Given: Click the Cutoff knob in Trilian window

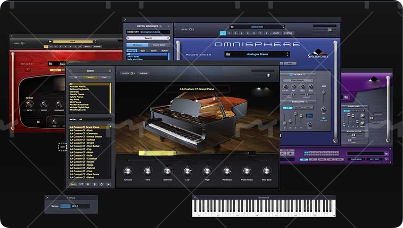Looking at the screenshot, I should pyautogui.click(x=44, y=104).
